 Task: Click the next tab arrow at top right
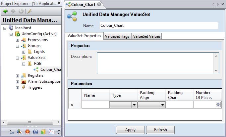pos(218,4)
